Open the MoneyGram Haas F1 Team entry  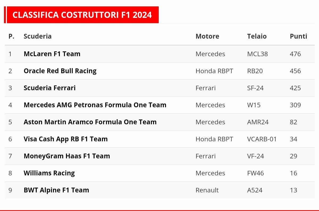pos(67,156)
